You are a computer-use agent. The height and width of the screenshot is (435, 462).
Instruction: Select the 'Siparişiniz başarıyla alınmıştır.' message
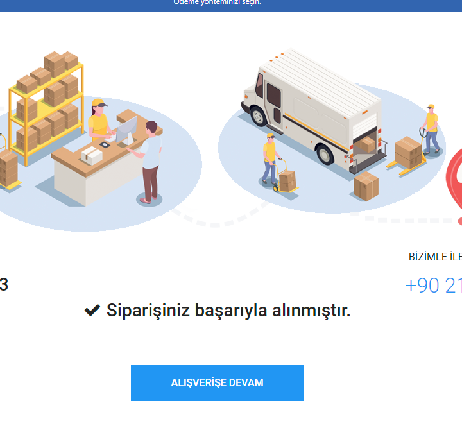tap(228, 311)
